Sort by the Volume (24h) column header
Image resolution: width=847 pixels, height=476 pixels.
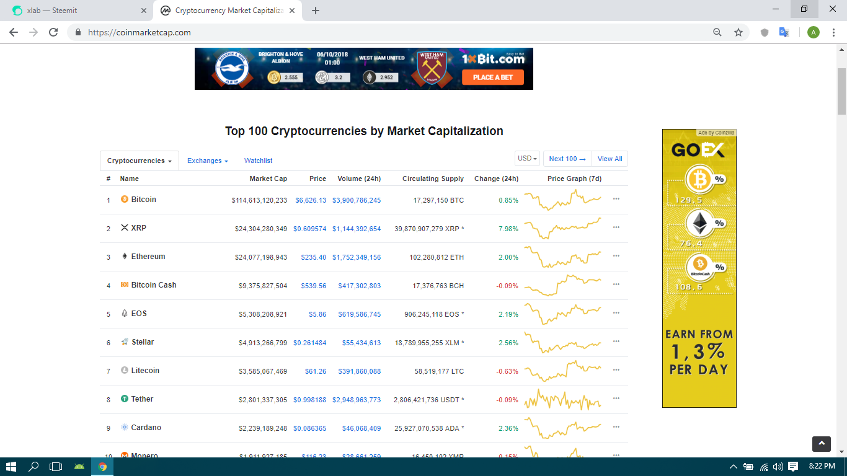click(x=359, y=178)
